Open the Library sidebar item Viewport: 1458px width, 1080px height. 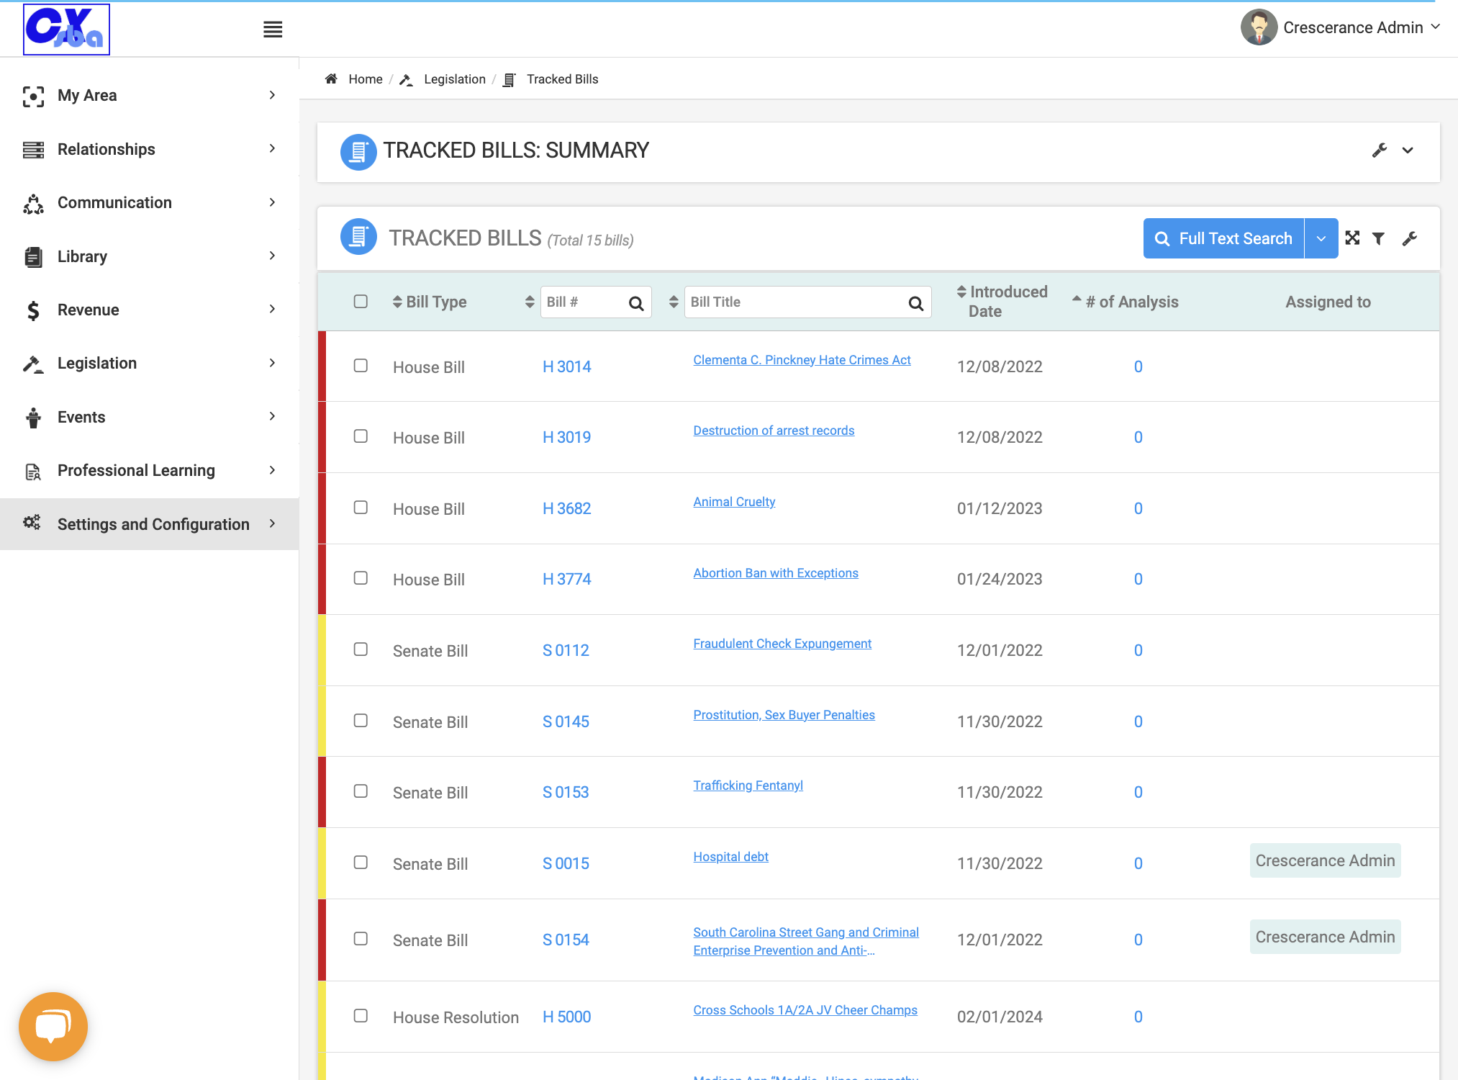(x=150, y=256)
